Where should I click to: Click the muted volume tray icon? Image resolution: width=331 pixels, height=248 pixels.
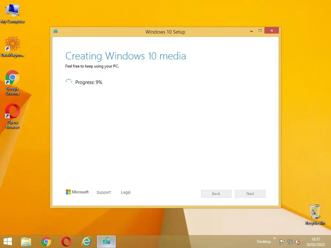point(297,242)
